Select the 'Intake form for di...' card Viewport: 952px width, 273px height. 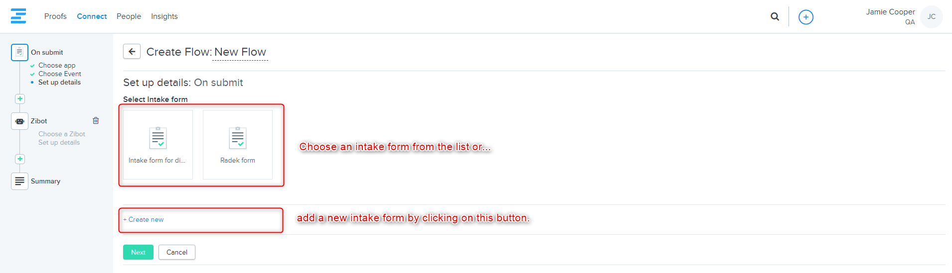coord(158,144)
